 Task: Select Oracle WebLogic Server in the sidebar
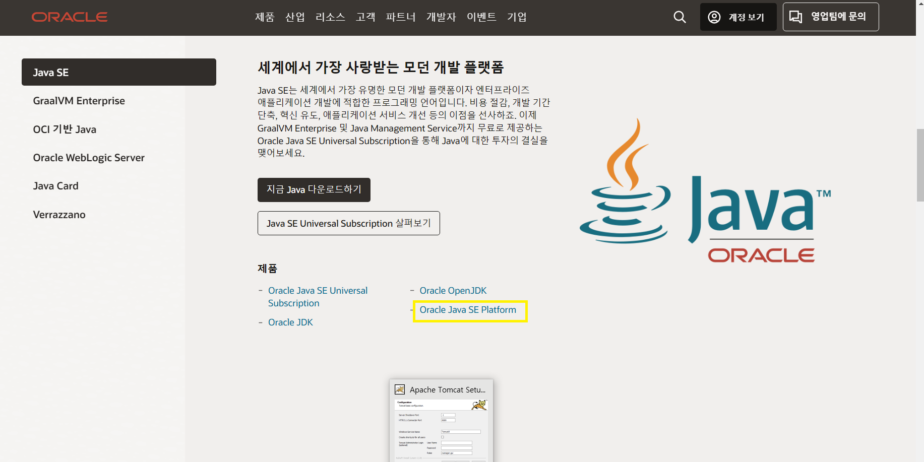click(89, 158)
